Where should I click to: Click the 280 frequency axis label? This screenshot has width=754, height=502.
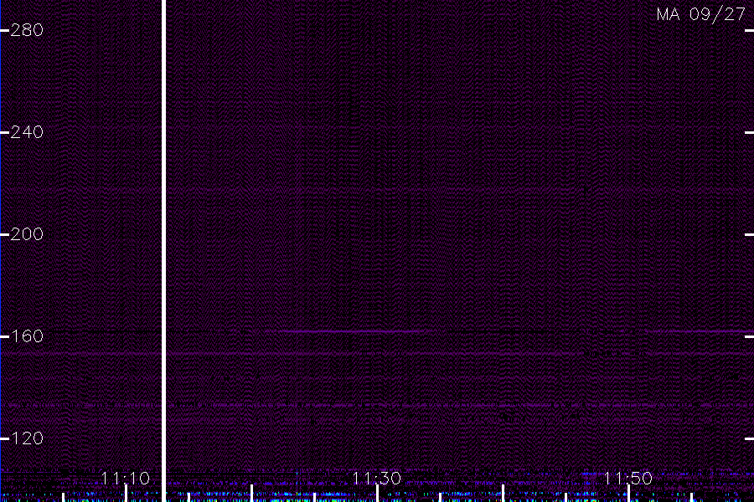[27, 30]
